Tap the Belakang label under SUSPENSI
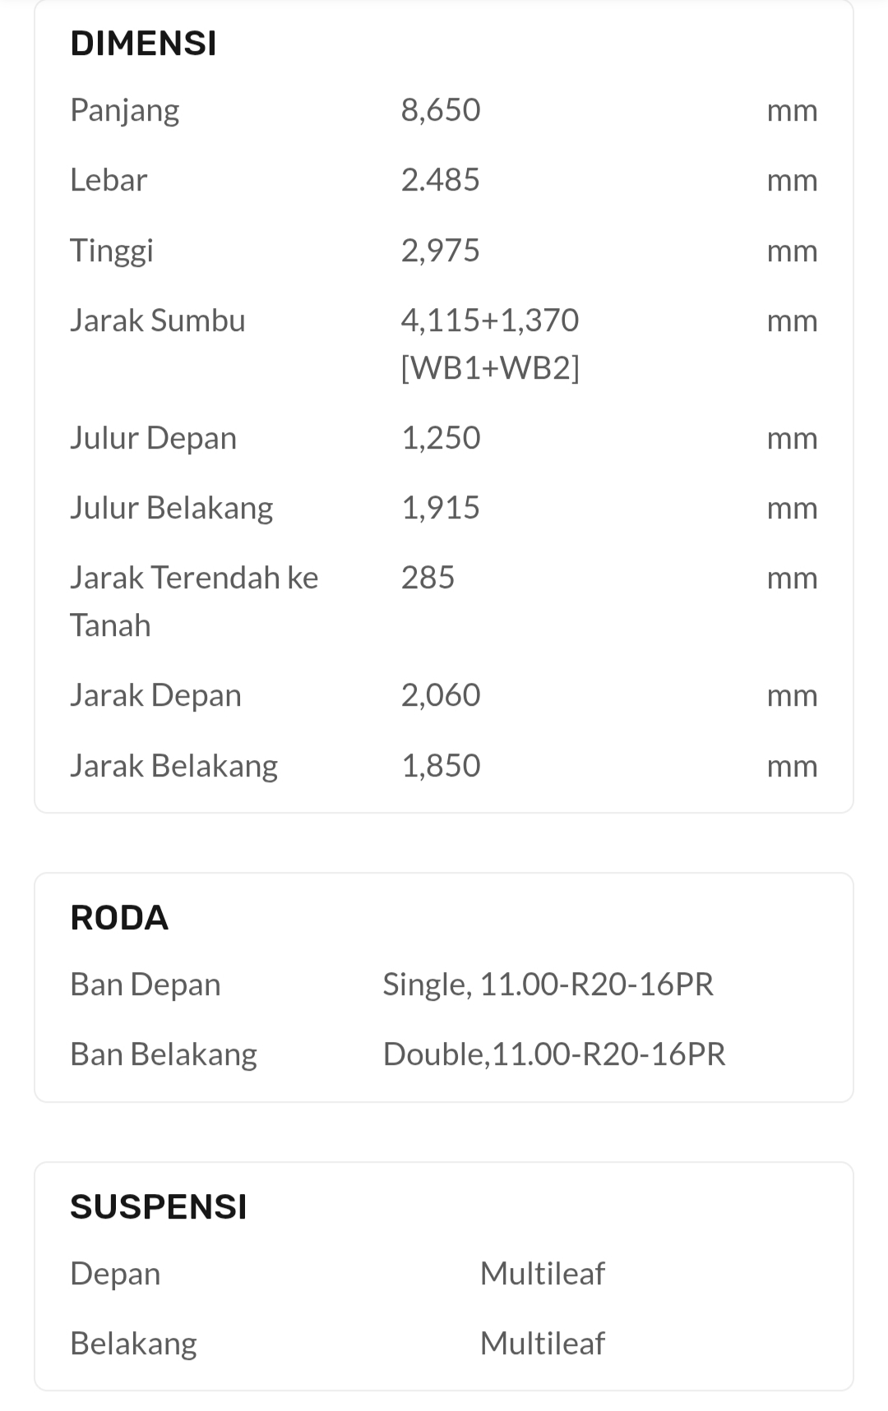 coord(133,1344)
